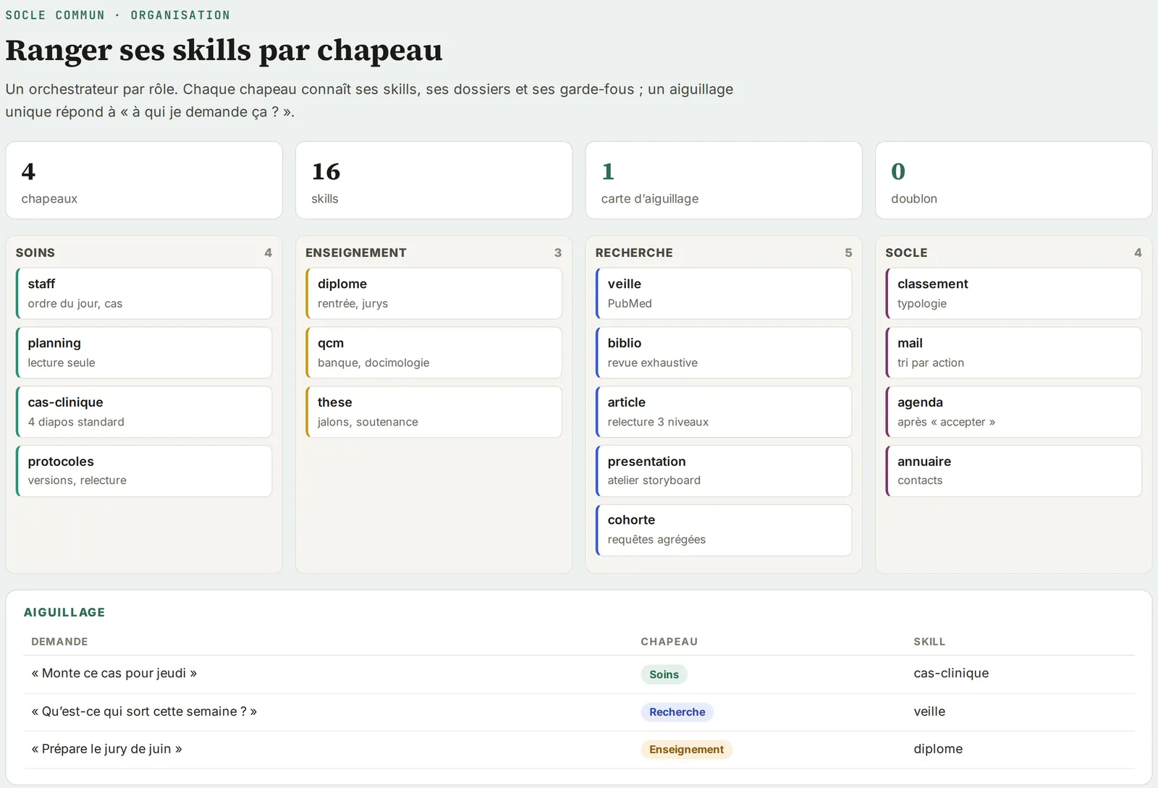Click the SOINS column header
The width and height of the screenshot is (1158, 788).
point(35,253)
